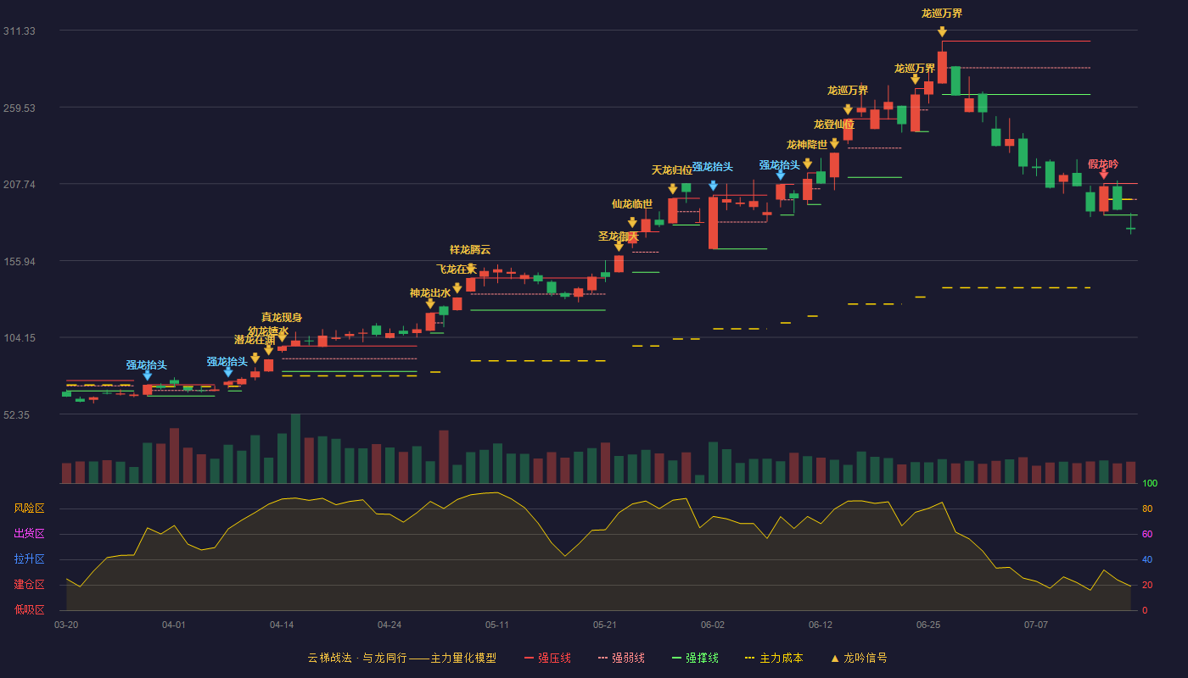The image size is (1188, 678).
Task: Click the 低吸区 zone label
Action: [29, 609]
